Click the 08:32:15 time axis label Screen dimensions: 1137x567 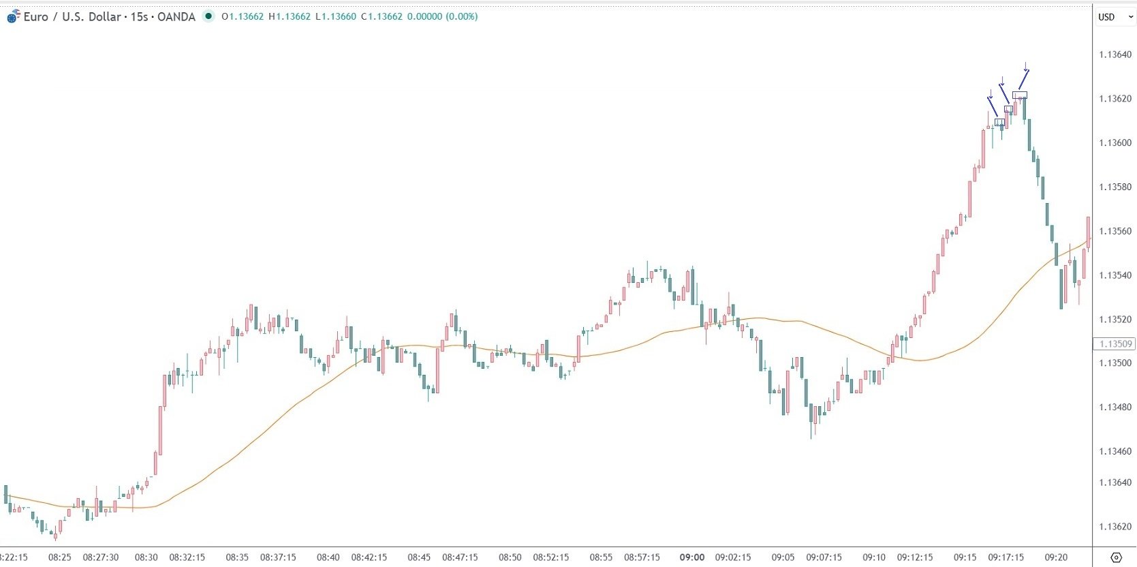pos(187,557)
